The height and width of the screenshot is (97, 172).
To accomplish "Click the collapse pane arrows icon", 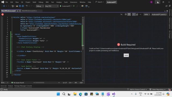I will [140, 14].
